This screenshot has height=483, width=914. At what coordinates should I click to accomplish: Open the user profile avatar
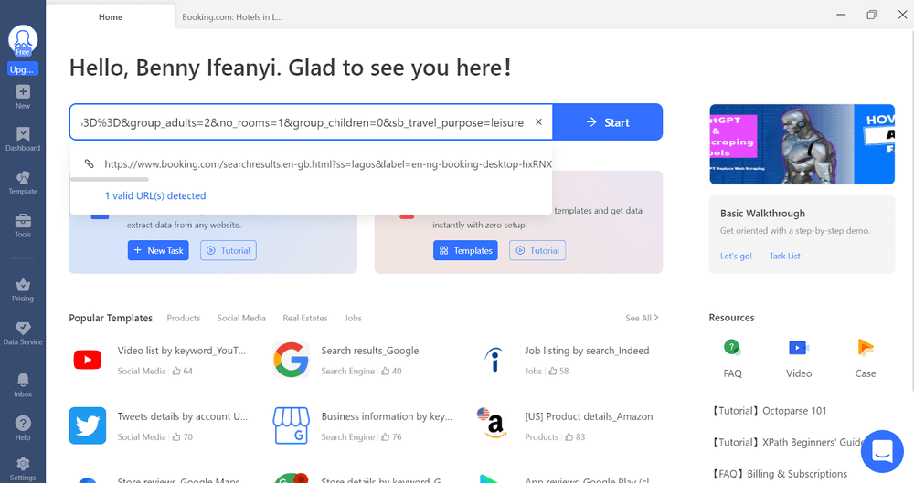pyautogui.click(x=23, y=40)
